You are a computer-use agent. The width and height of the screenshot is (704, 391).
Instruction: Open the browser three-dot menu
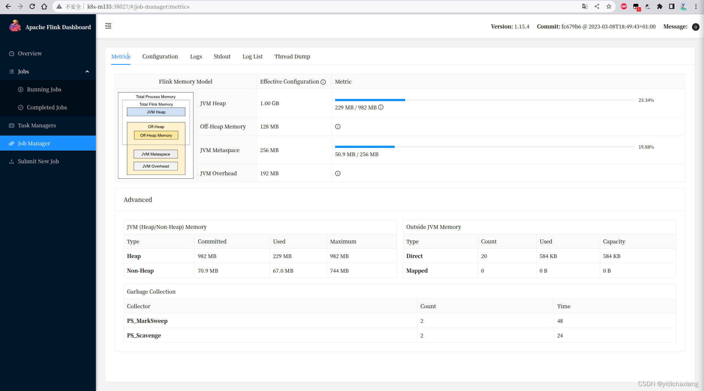click(x=696, y=6)
